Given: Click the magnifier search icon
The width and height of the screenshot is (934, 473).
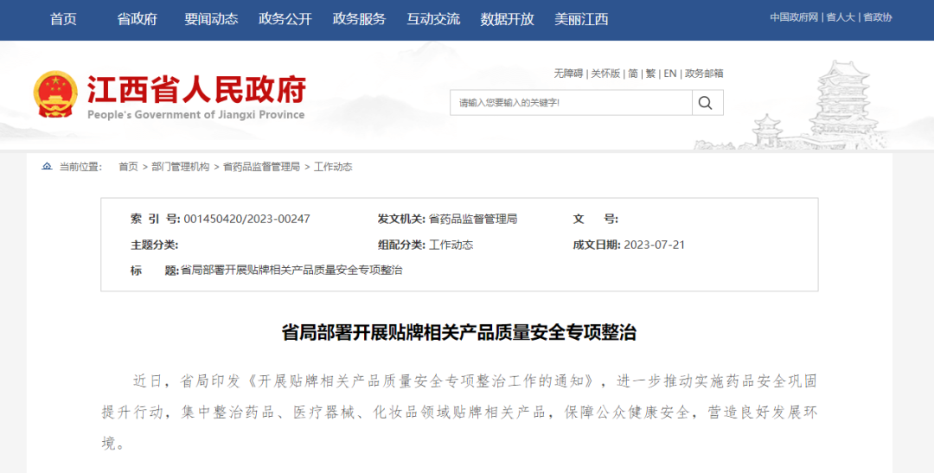Looking at the screenshot, I should coord(706,103).
